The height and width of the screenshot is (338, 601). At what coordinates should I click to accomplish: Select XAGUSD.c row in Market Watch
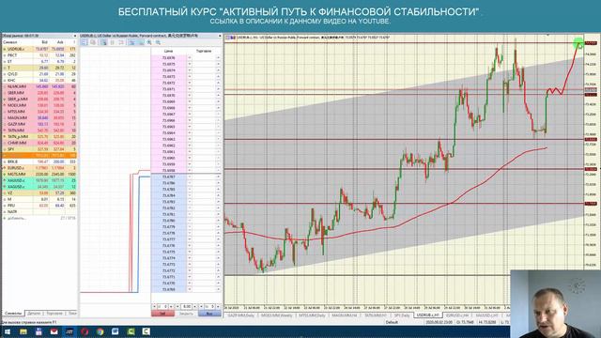click(x=39, y=187)
